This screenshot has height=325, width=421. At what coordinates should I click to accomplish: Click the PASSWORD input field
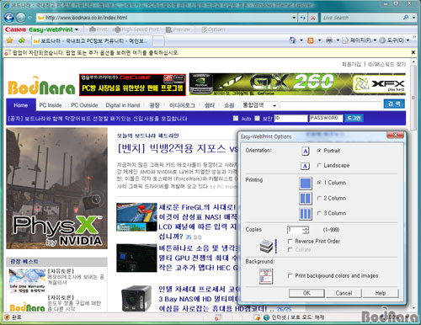pos(326,118)
